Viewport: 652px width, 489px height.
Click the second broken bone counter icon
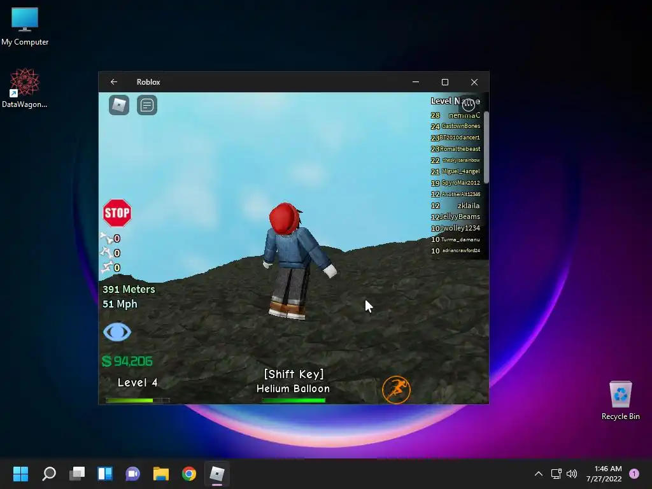tap(106, 252)
